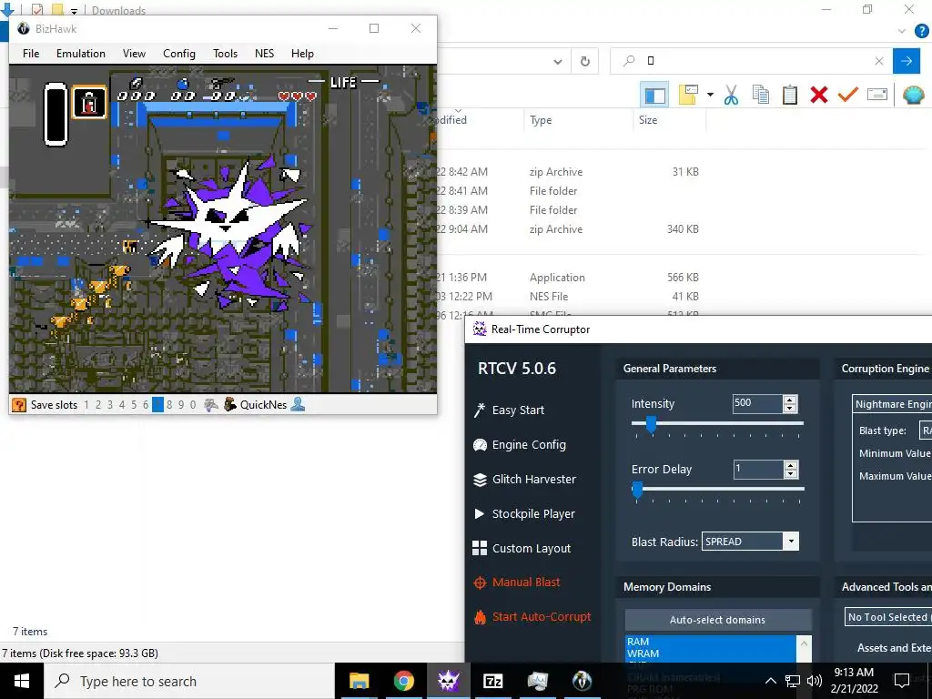Expand the ribbon chevron beside Help icon
This screenshot has width=932, height=699.
click(902, 32)
